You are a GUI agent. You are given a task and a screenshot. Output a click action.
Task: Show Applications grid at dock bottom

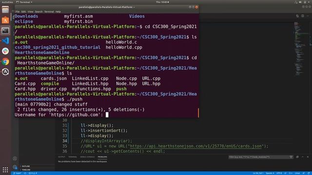[x=5, y=170]
